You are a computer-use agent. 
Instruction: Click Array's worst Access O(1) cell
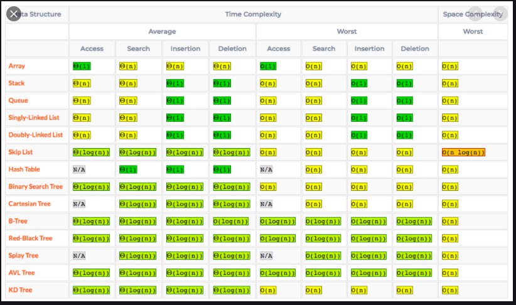click(268, 66)
